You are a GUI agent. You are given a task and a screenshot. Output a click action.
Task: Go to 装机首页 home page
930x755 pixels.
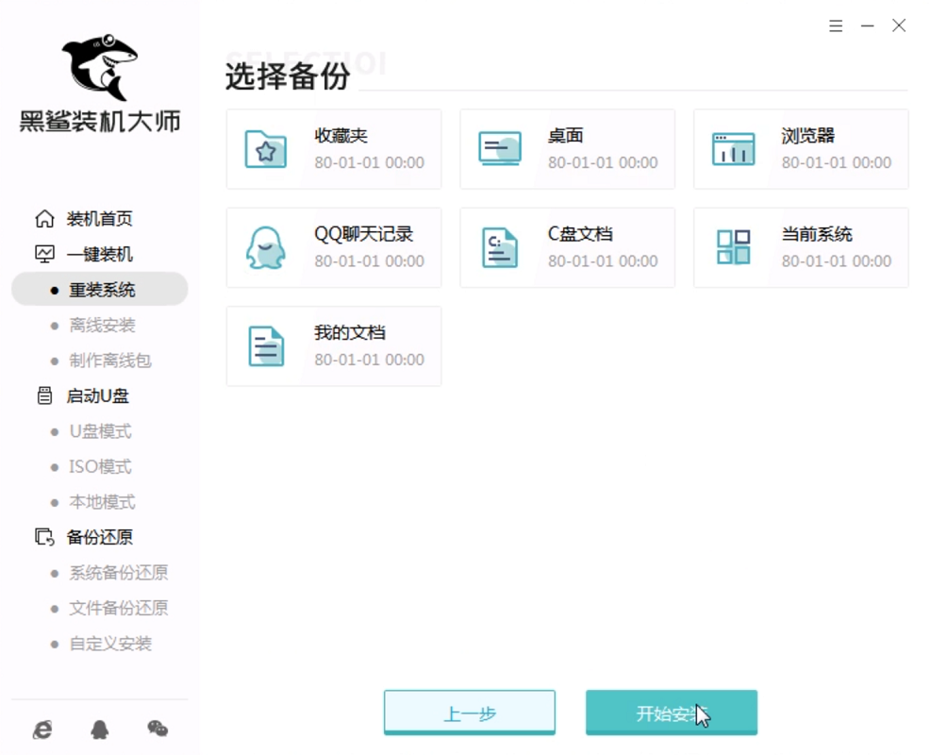click(x=100, y=219)
